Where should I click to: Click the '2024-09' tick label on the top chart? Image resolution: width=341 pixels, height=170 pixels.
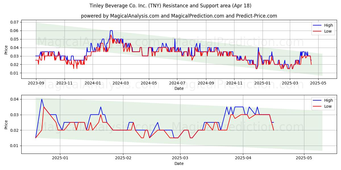click(206, 83)
